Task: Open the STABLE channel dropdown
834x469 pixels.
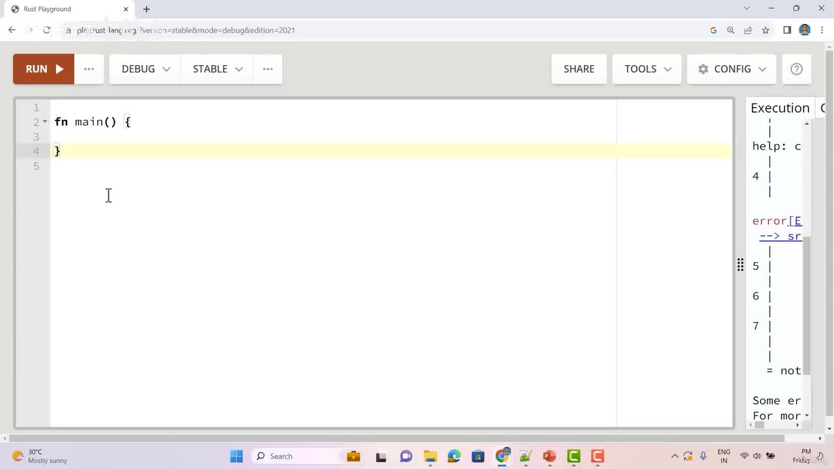Action: coord(218,69)
